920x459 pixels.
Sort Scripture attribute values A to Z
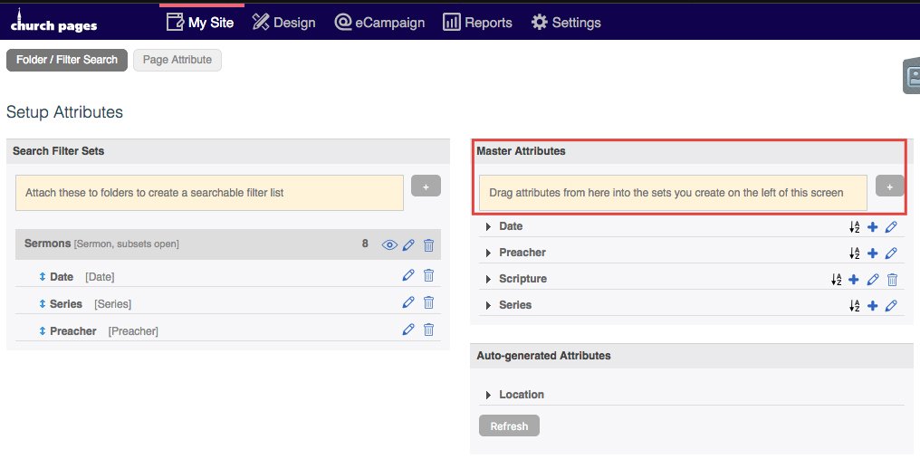click(836, 280)
